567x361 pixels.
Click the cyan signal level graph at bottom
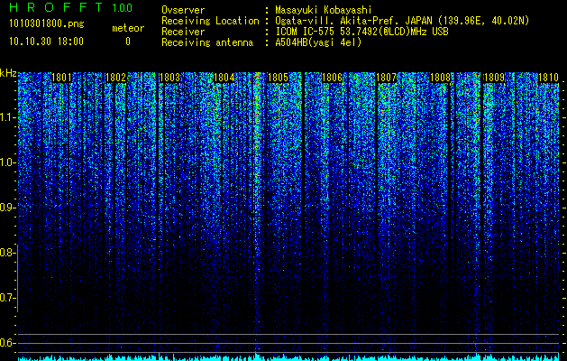point(288,357)
